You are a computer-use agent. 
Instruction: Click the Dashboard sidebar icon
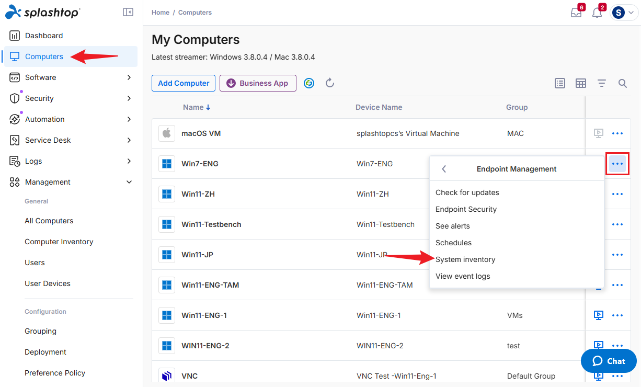15,36
